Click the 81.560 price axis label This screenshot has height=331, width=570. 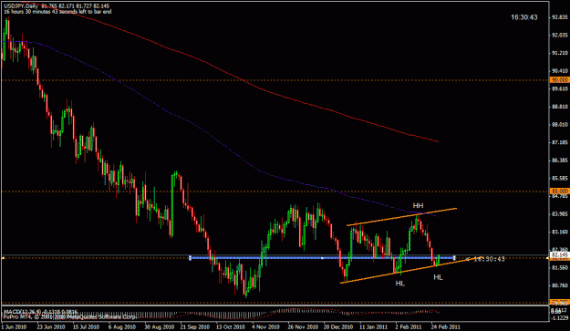click(560, 267)
